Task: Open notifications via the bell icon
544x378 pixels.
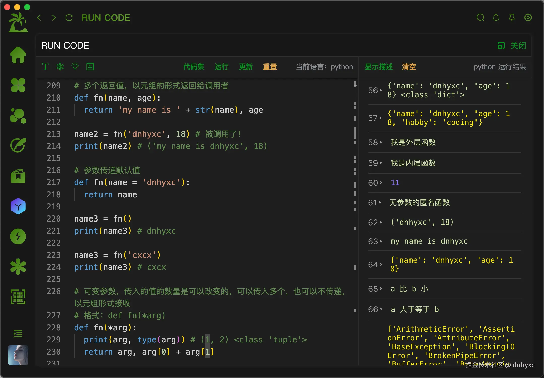Action: coord(496,18)
